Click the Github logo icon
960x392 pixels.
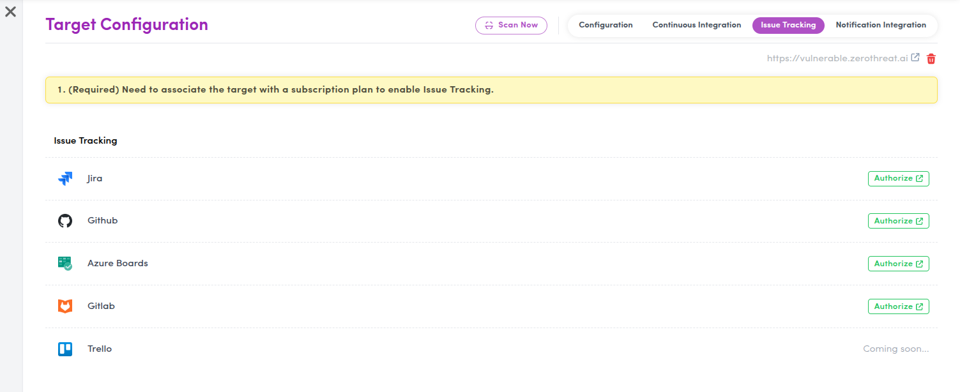point(65,221)
